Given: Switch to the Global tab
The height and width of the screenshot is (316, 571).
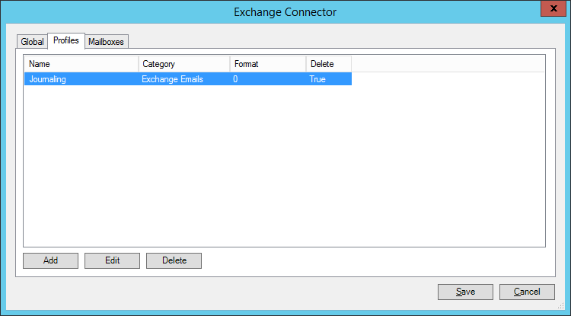Looking at the screenshot, I should (32, 42).
